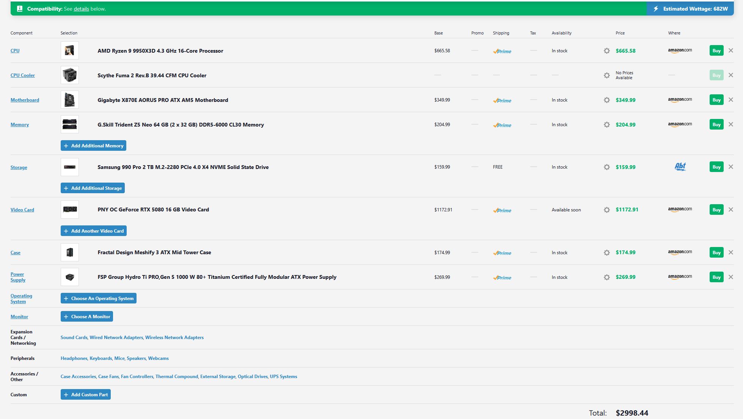
Task: Remove the G.Skill Trident Z5 Neo memory
Action: click(731, 124)
